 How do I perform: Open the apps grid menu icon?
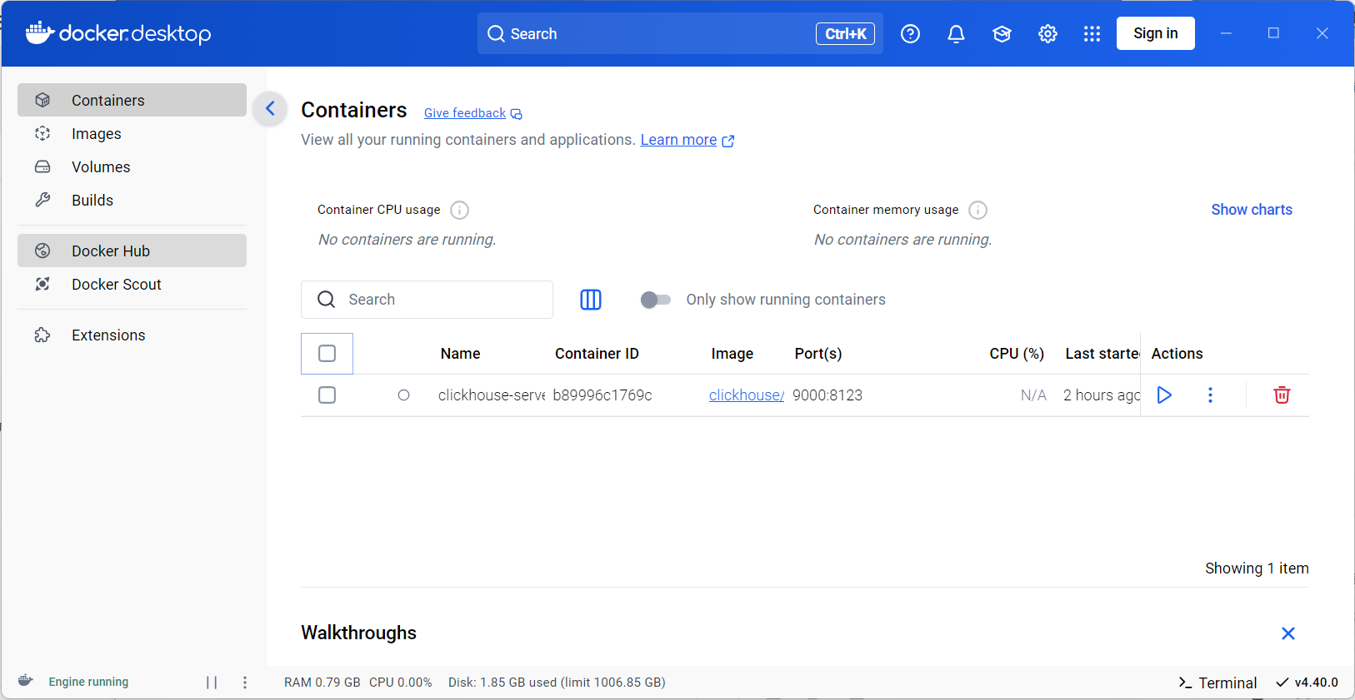1092,33
